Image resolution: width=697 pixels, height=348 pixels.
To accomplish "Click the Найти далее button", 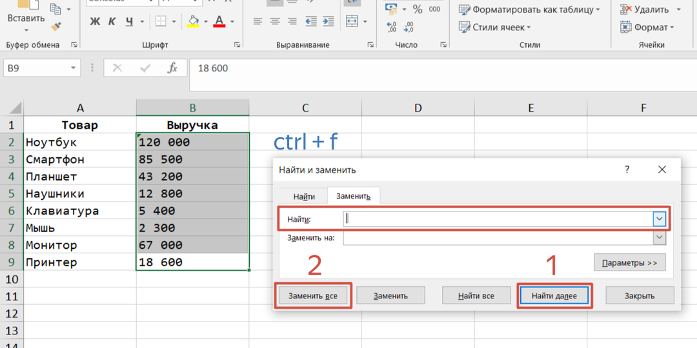I will click(x=554, y=296).
